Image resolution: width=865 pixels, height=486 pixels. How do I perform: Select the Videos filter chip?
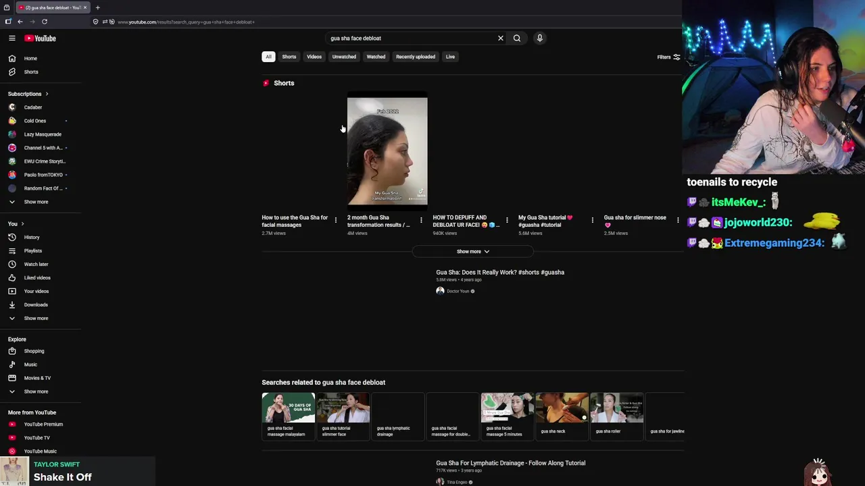tap(314, 57)
